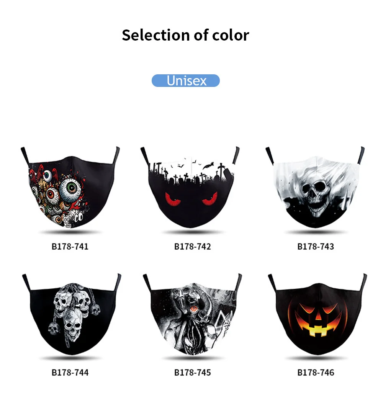
Task: Click the B178-743 label text
Action: [316, 247]
